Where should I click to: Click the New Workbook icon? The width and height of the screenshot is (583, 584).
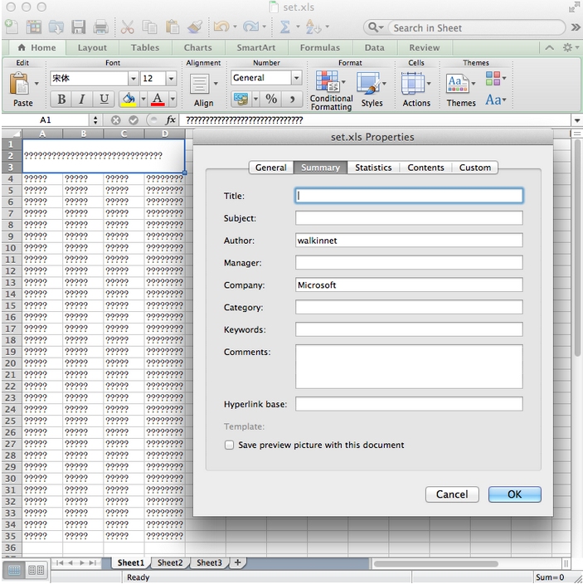pyautogui.click(x=11, y=27)
